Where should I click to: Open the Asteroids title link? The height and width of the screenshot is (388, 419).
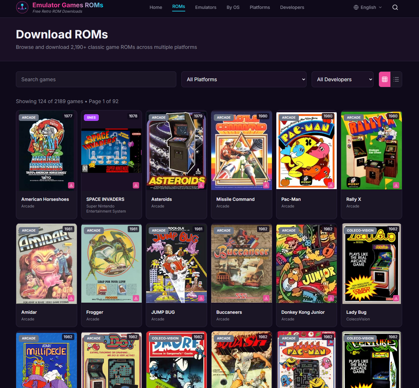[161, 199]
